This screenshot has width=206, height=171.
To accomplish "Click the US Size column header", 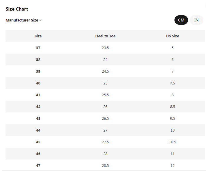I will 172,36.
